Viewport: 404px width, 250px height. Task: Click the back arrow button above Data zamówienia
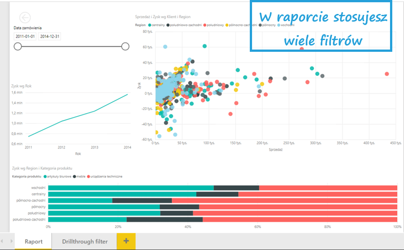(25, 18)
